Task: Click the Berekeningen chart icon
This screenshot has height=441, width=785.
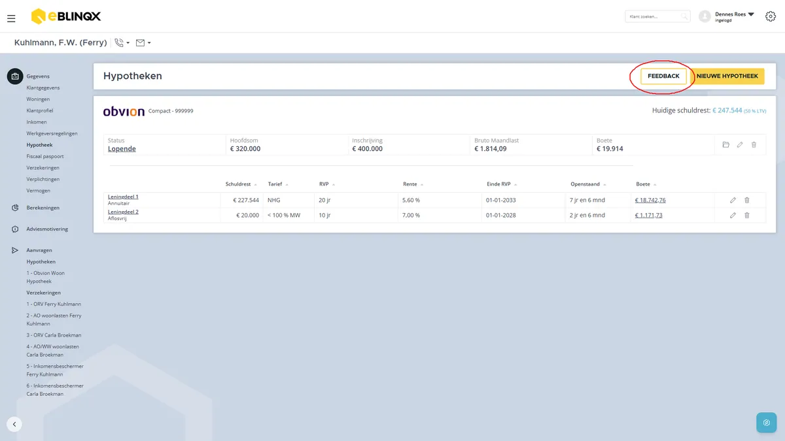Action: tap(15, 208)
